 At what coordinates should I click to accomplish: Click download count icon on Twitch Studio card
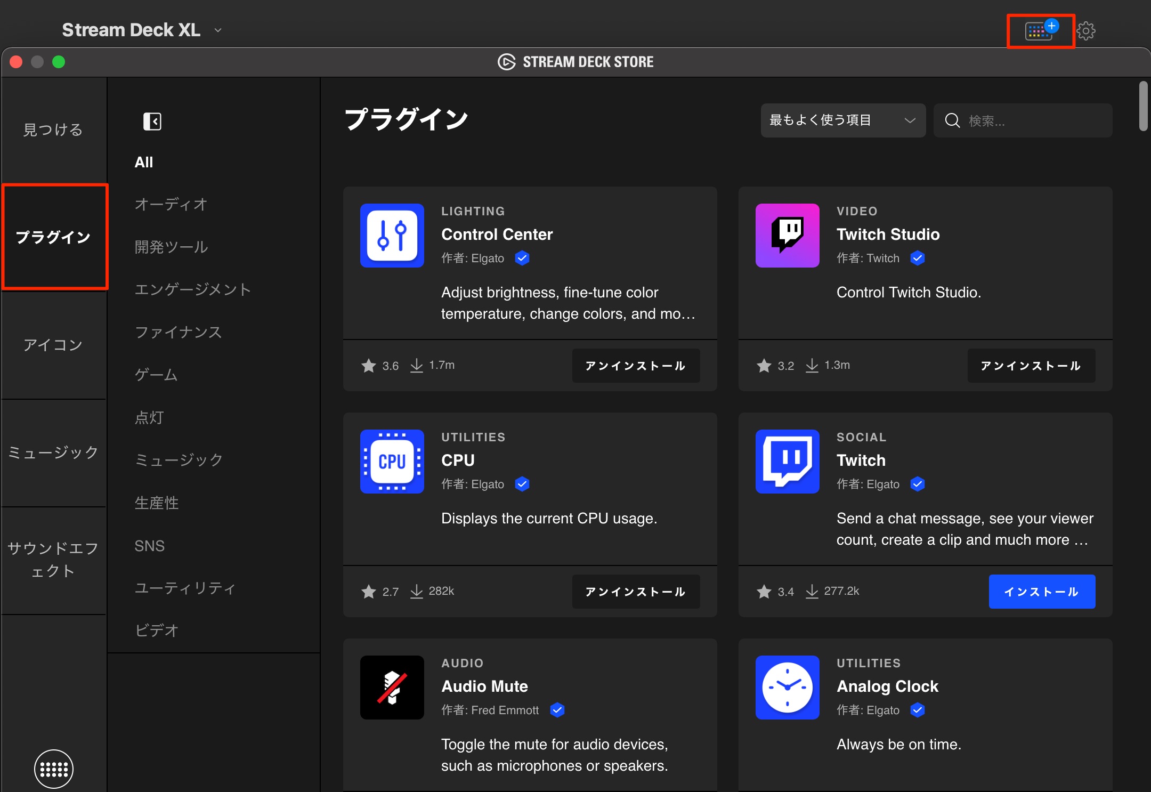click(x=812, y=365)
